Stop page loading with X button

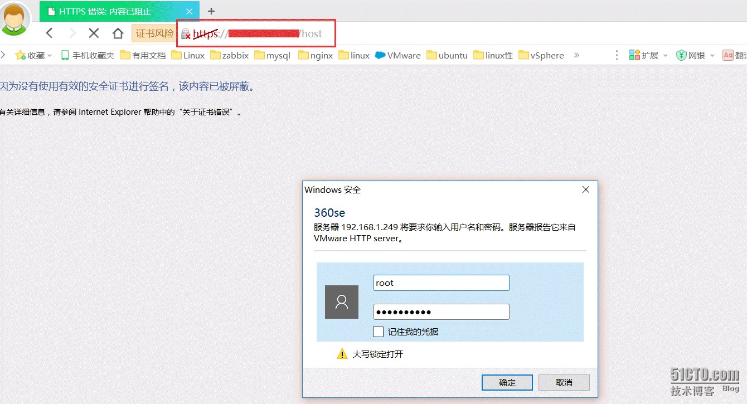point(94,33)
